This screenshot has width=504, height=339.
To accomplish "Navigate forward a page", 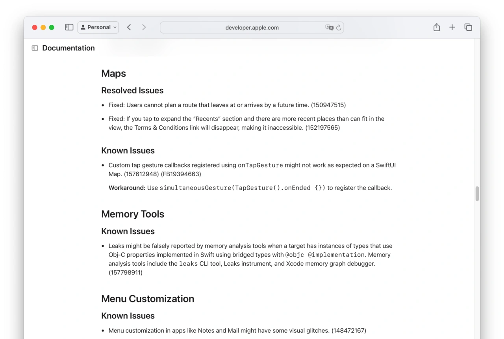I will pos(144,27).
